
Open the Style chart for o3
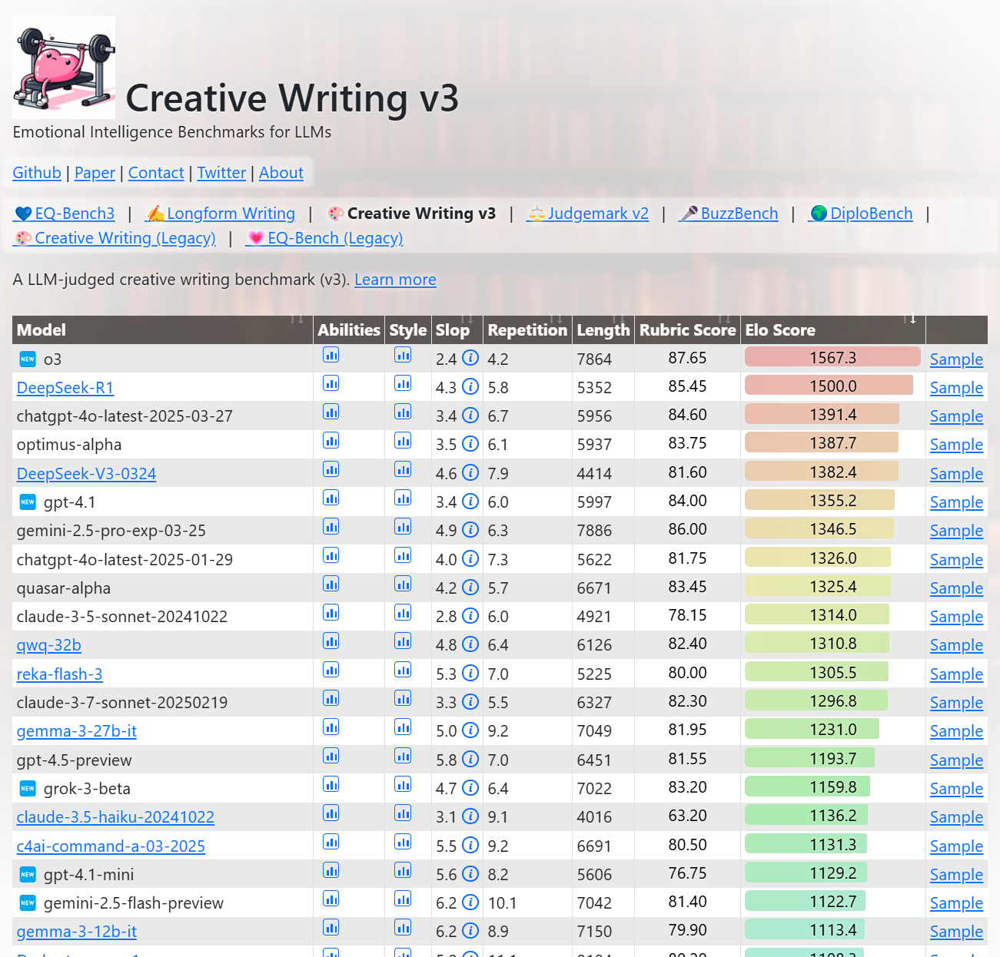tap(403, 355)
